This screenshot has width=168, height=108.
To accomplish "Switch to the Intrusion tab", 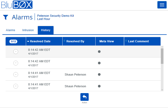I will [x=28, y=30].
